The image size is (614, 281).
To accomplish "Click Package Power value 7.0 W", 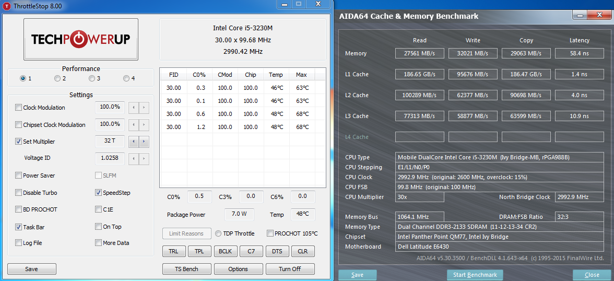I will [239, 214].
